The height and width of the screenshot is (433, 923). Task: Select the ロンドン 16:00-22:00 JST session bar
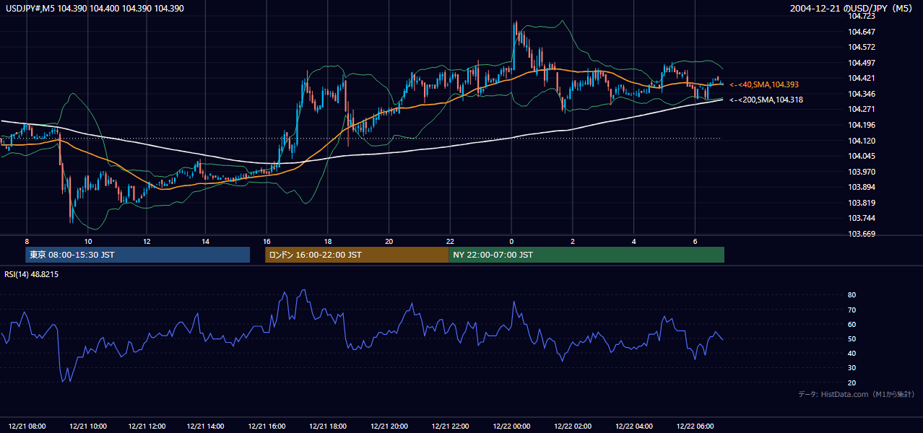357,255
